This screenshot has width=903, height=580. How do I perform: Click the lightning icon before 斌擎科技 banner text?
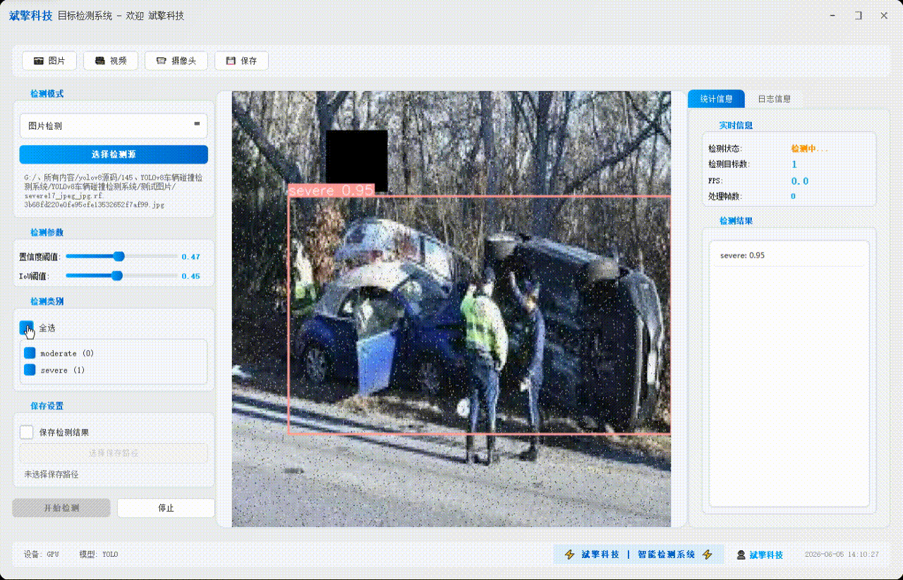click(570, 555)
